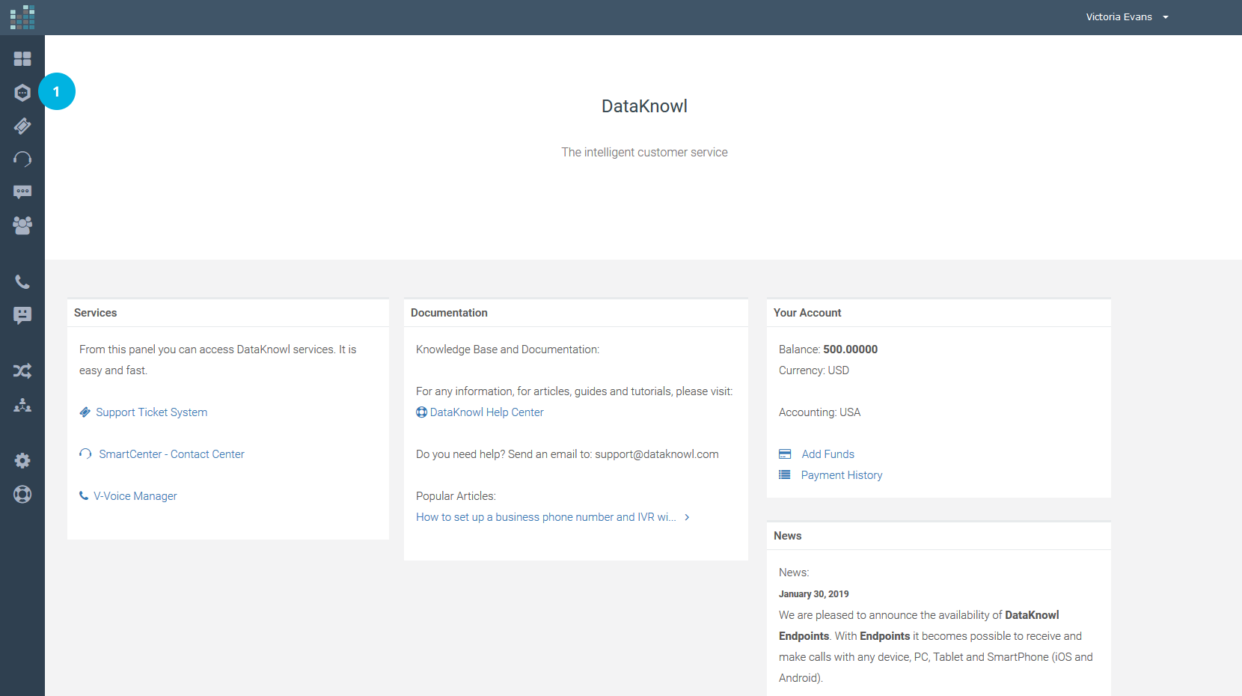Click the support@dataknowl.com email text

tap(657, 454)
